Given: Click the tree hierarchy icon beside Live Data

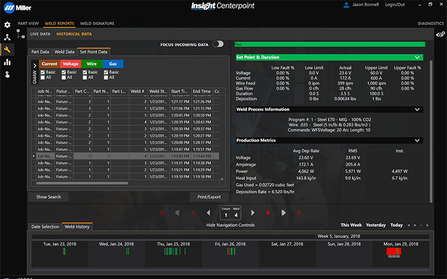Looking at the screenshot, I should 20,34.
